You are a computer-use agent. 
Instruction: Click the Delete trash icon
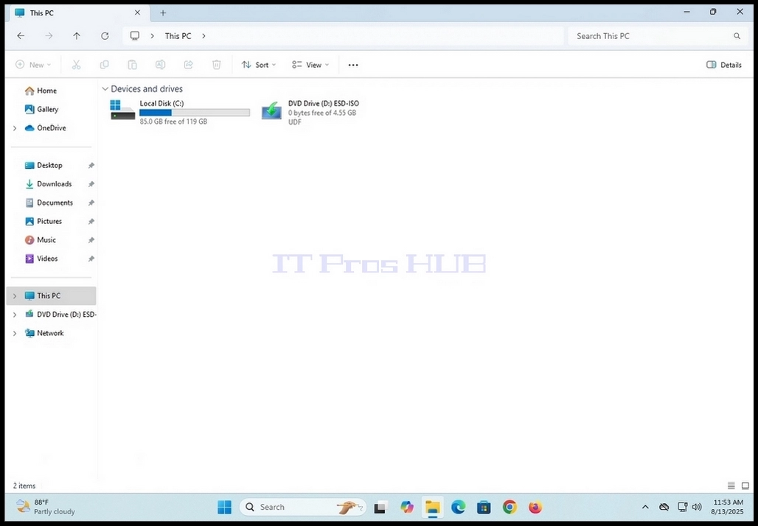(217, 65)
